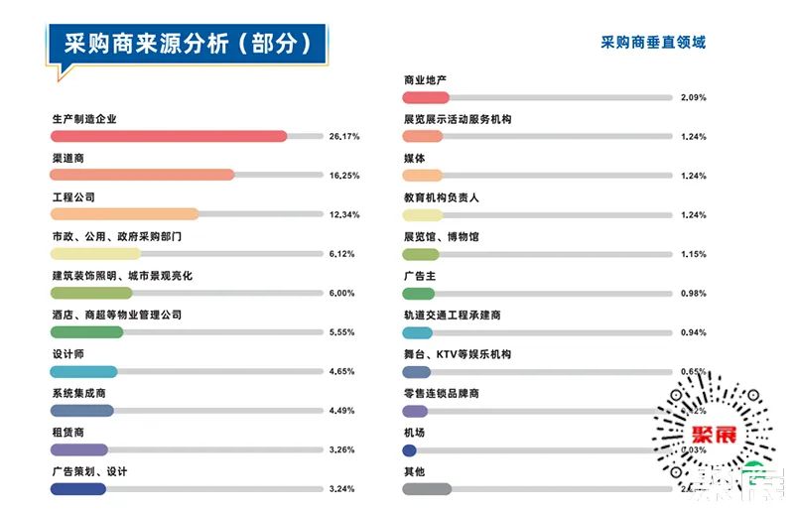
Task: Click the 展览展示活动服务机构 label
Action: pyautogui.click(x=458, y=119)
